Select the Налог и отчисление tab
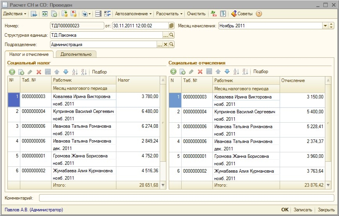Screen dimensions: 339x216 [29, 54]
